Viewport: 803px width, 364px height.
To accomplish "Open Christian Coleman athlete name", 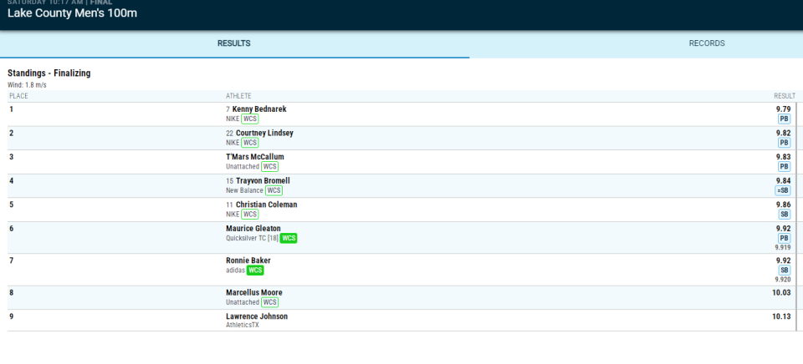I will click(x=266, y=205).
